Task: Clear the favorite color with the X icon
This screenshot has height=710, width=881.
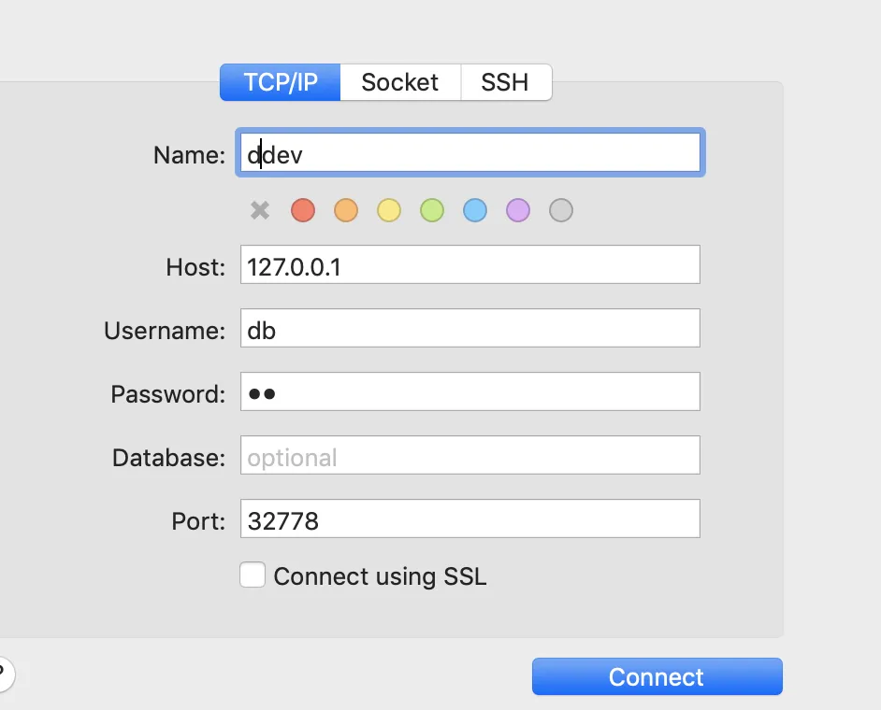Action: tap(260, 210)
